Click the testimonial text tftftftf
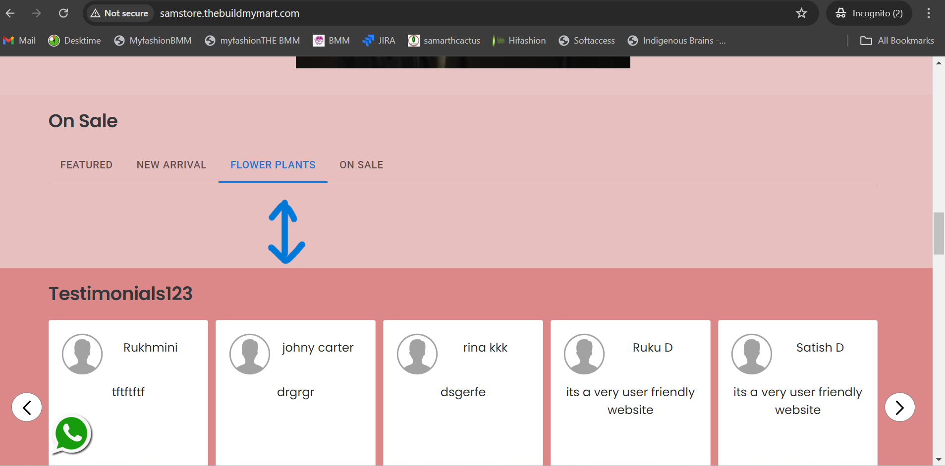The width and height of the screenshot is (945, 466). 128,392
